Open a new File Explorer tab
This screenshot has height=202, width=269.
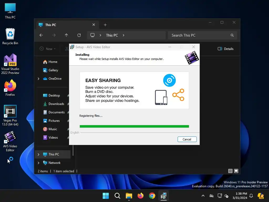coord(105,25)
